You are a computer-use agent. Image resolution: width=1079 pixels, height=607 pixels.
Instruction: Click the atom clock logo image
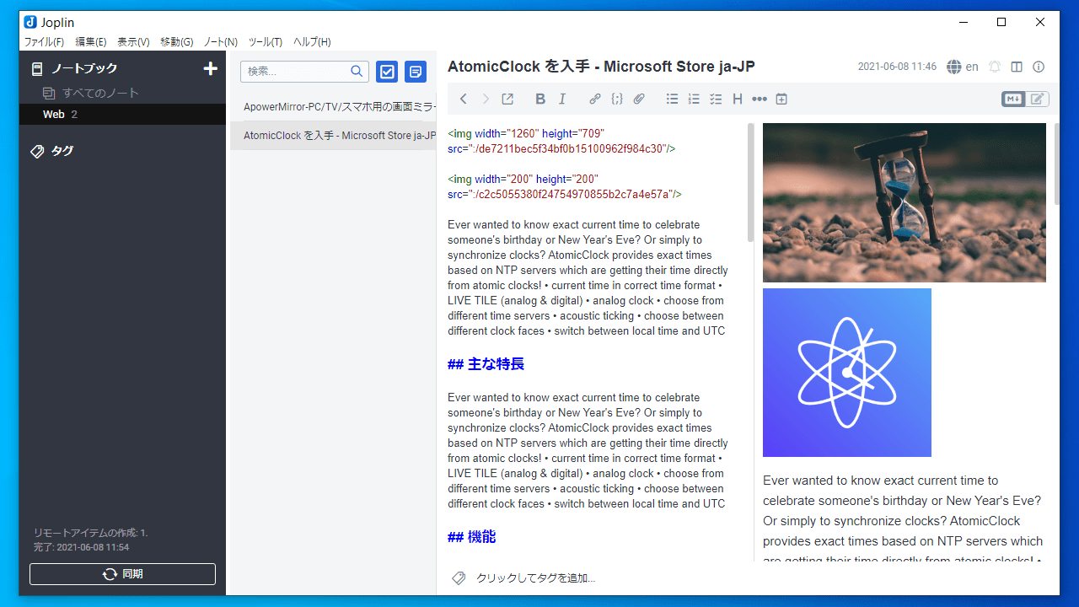tap(847, 373)
